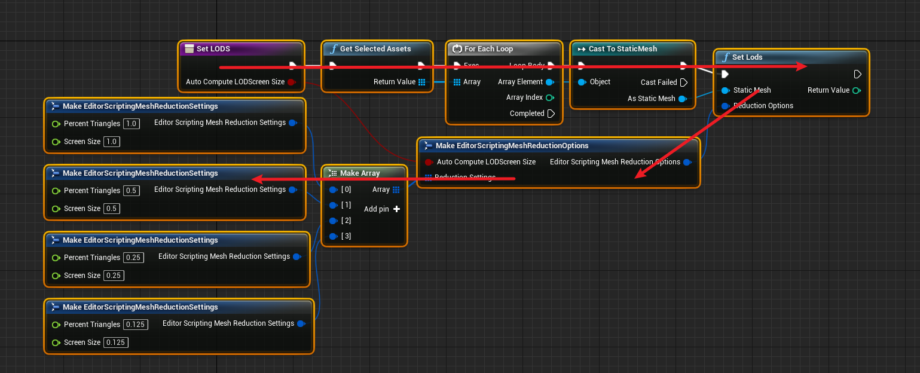
Task: Click the Set LODS event node icon
Action: point(189,49)
